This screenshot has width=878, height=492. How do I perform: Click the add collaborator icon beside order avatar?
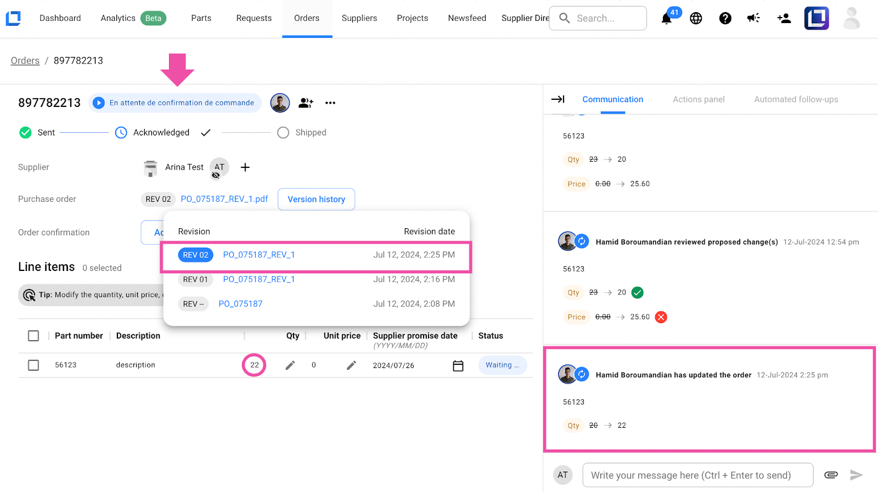(x=306, y=103)
